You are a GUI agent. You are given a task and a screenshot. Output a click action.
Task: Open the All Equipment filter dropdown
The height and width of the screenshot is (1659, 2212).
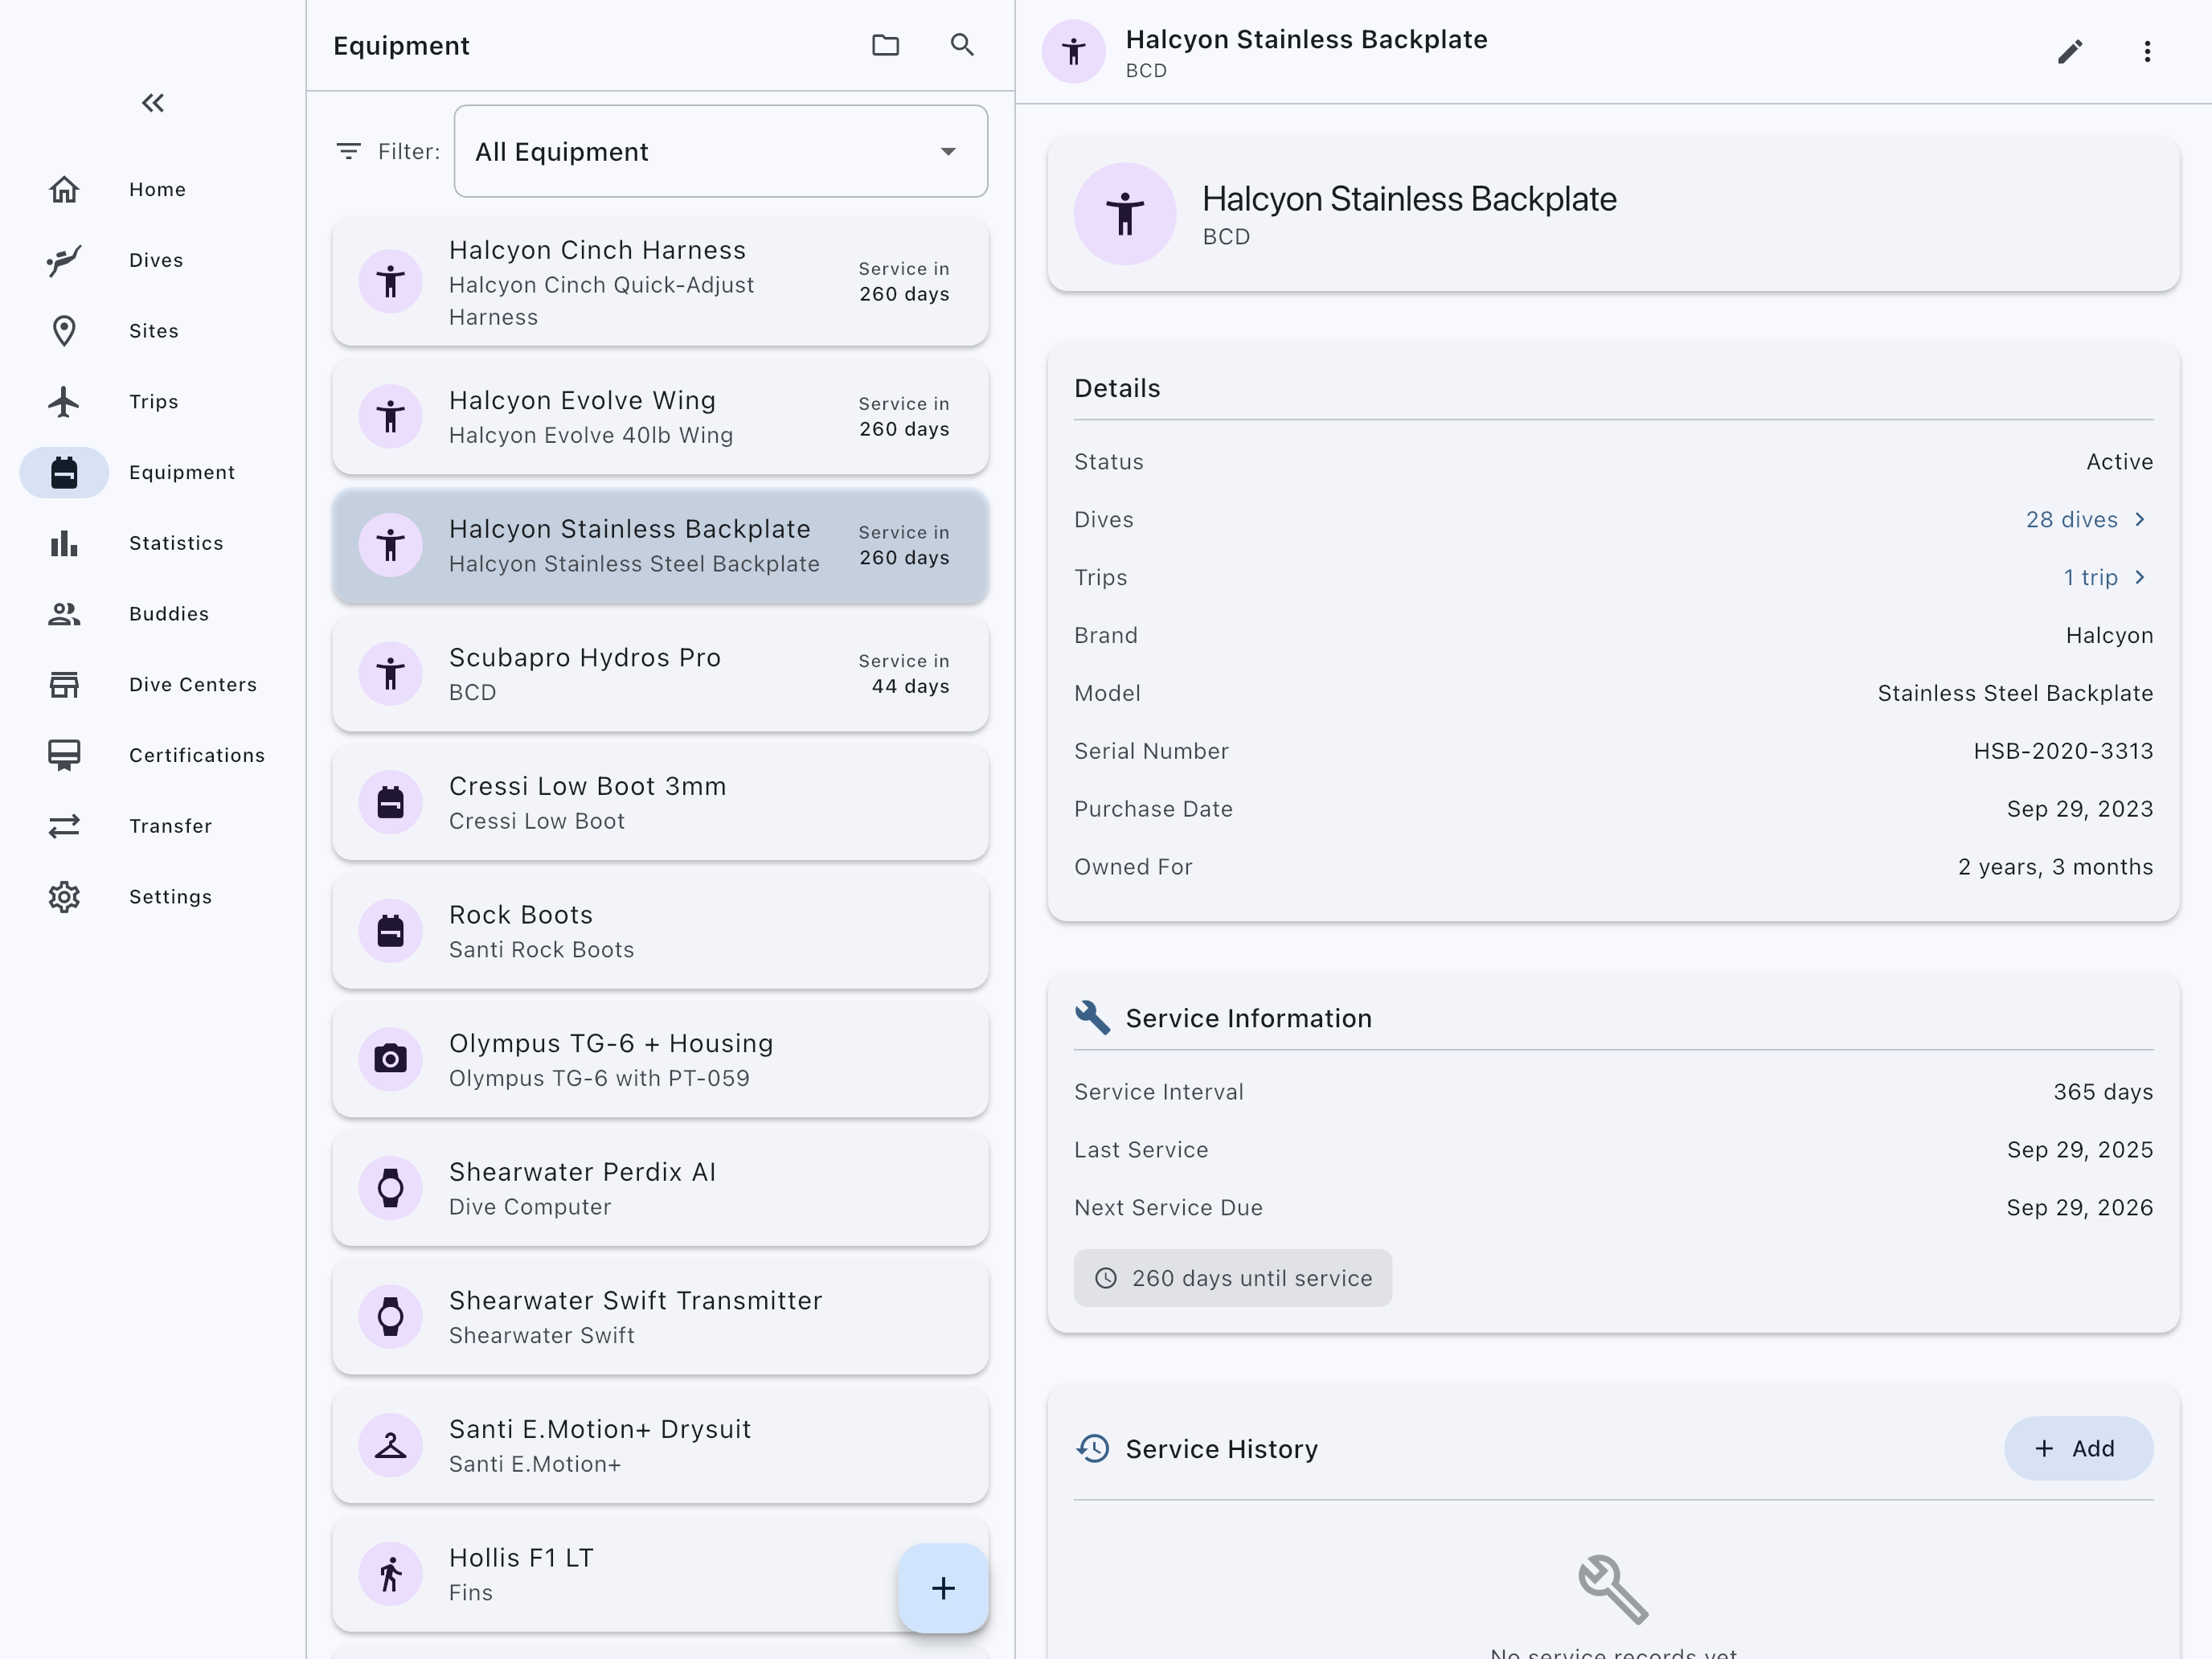(721, 151)
